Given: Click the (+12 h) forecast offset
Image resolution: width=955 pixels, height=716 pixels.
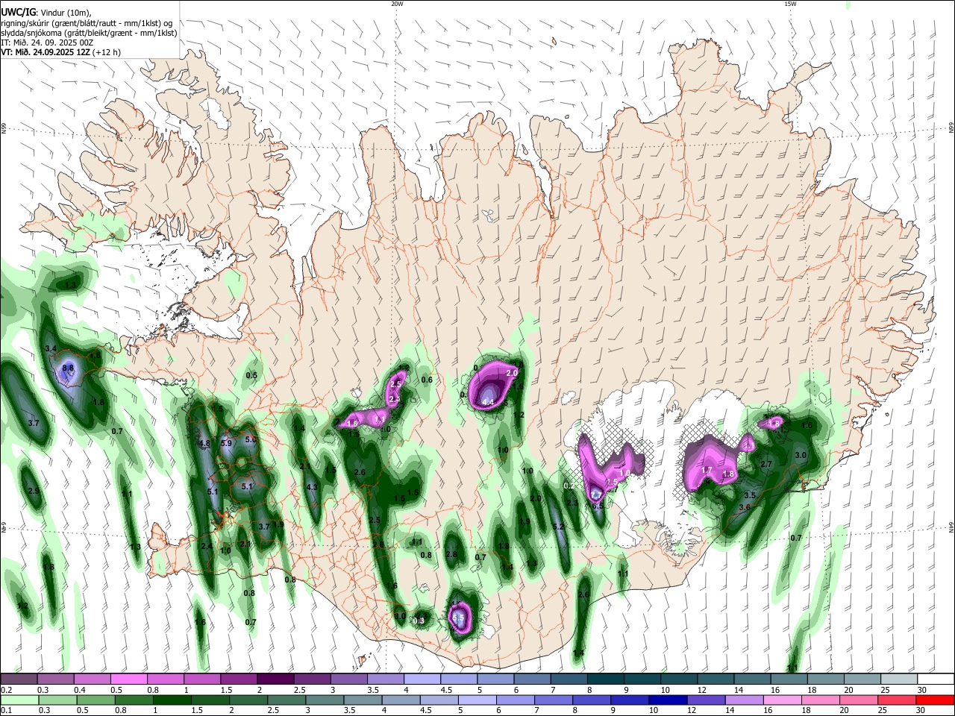Looking at the screenshot, I should pyautogui.click(x=107, y=53).
